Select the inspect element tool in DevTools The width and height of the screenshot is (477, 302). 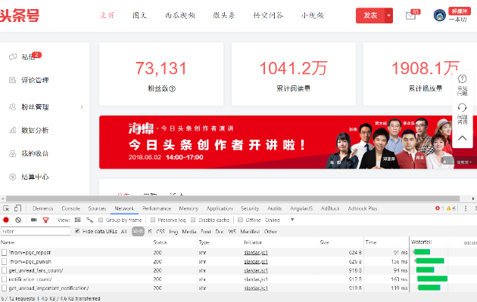pos(6,208)
